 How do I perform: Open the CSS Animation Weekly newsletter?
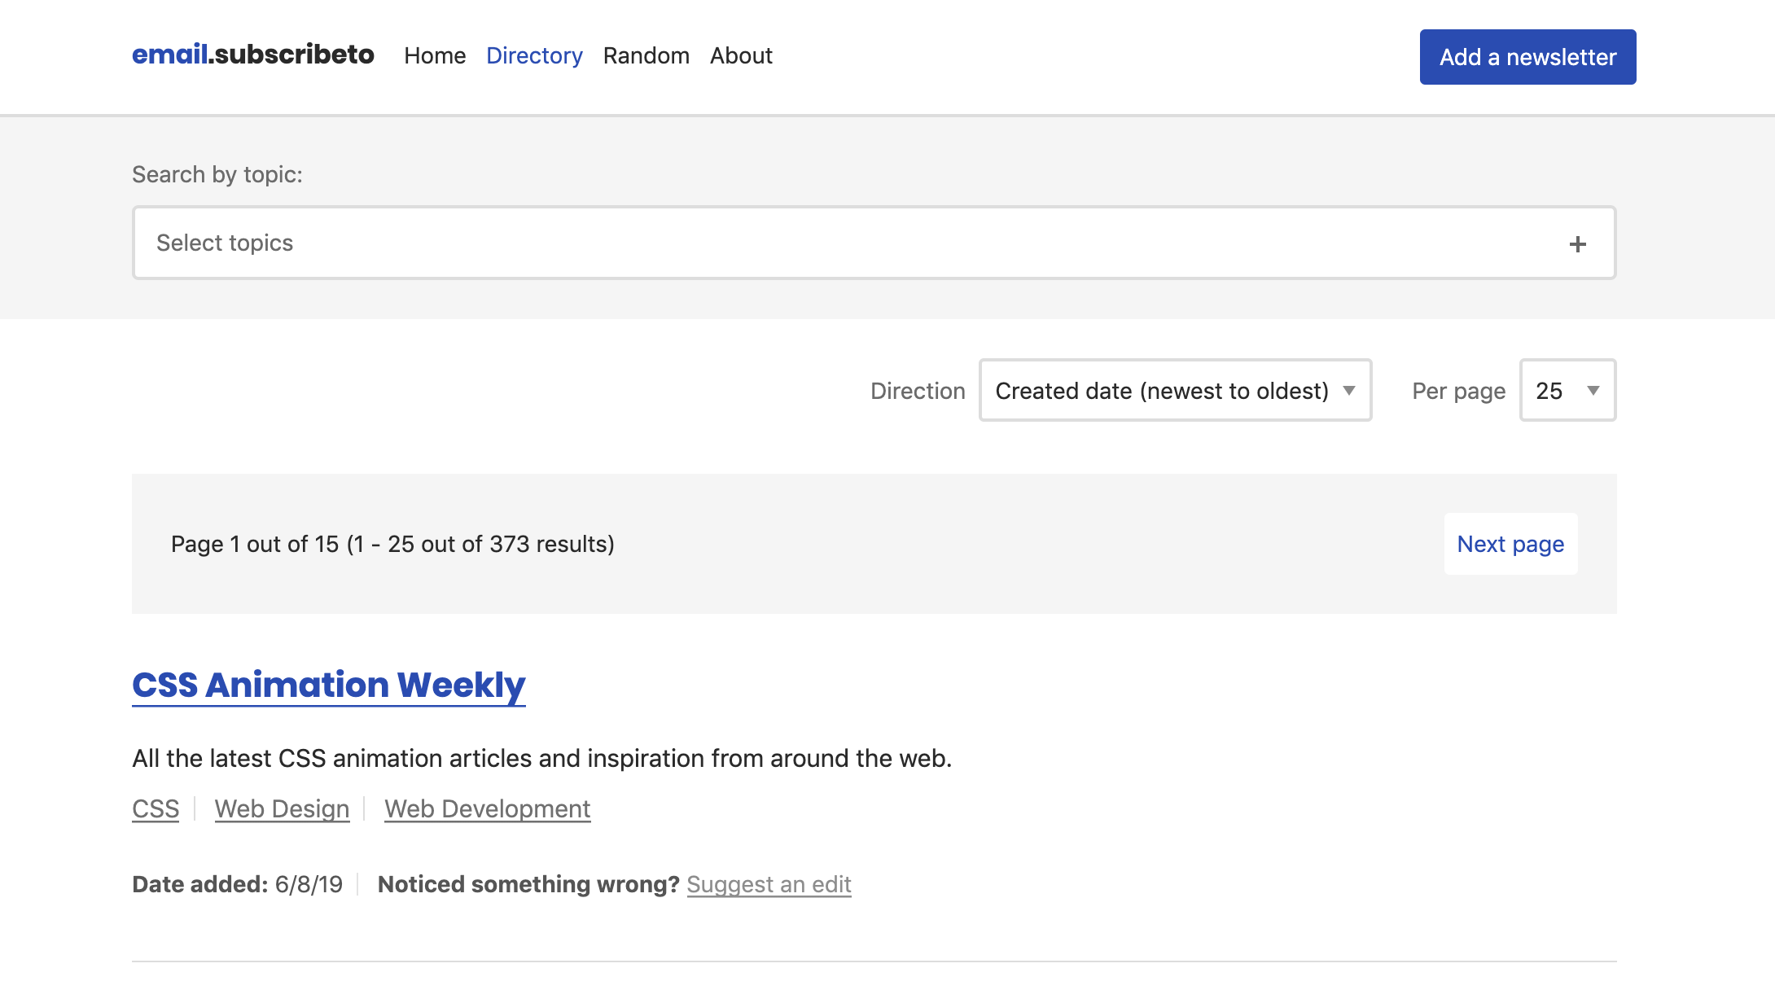click(x=329, y=685)
